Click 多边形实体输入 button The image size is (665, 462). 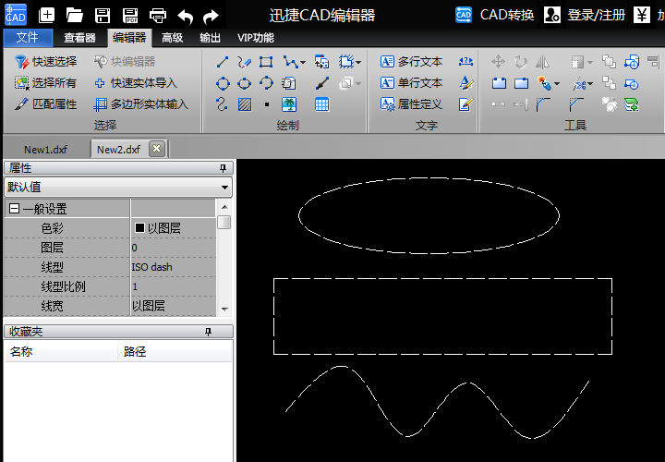point(140,104)
